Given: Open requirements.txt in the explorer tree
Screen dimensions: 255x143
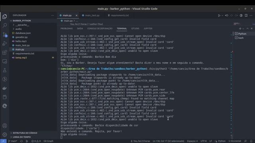Looking at the screenshot, I should coord(33,54).
